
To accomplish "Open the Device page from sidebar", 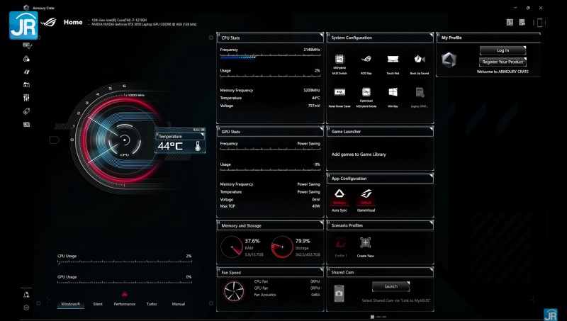I will [27, 45].
